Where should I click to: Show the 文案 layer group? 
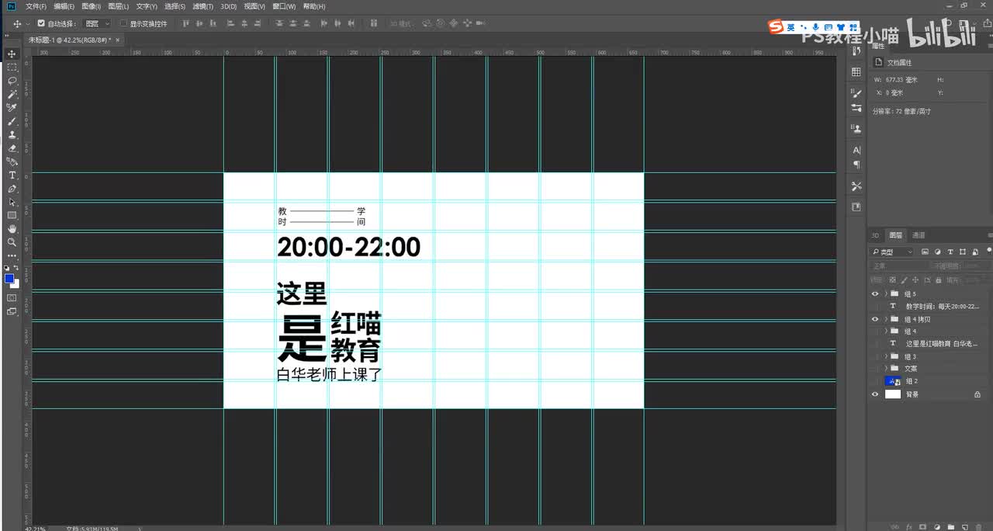pos(876,369)
